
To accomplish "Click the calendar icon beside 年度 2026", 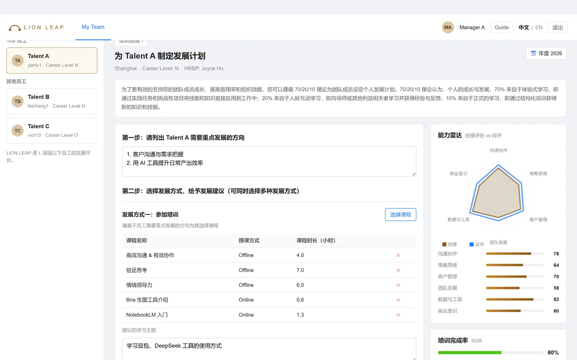I will [x=533, y=54].
